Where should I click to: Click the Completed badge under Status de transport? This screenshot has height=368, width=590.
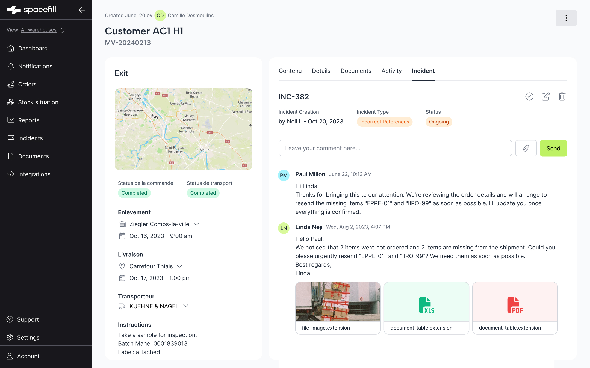tap(203, 193)
